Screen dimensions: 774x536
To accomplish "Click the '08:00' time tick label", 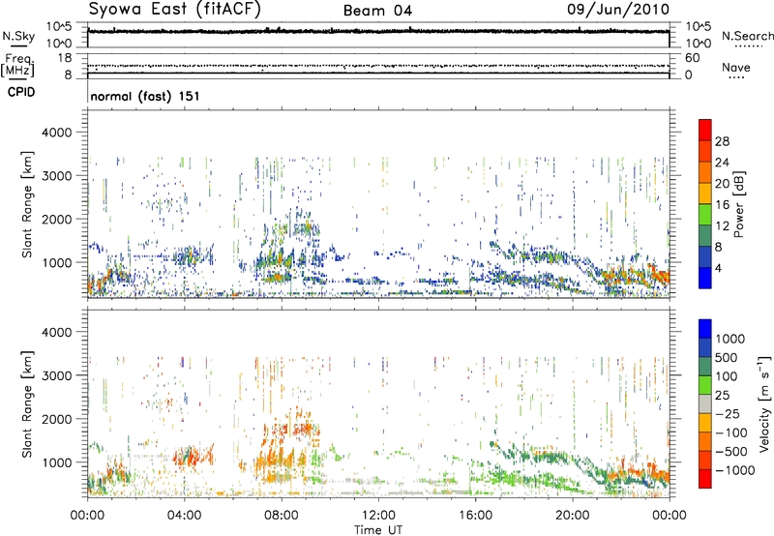I will pos(281,516).
